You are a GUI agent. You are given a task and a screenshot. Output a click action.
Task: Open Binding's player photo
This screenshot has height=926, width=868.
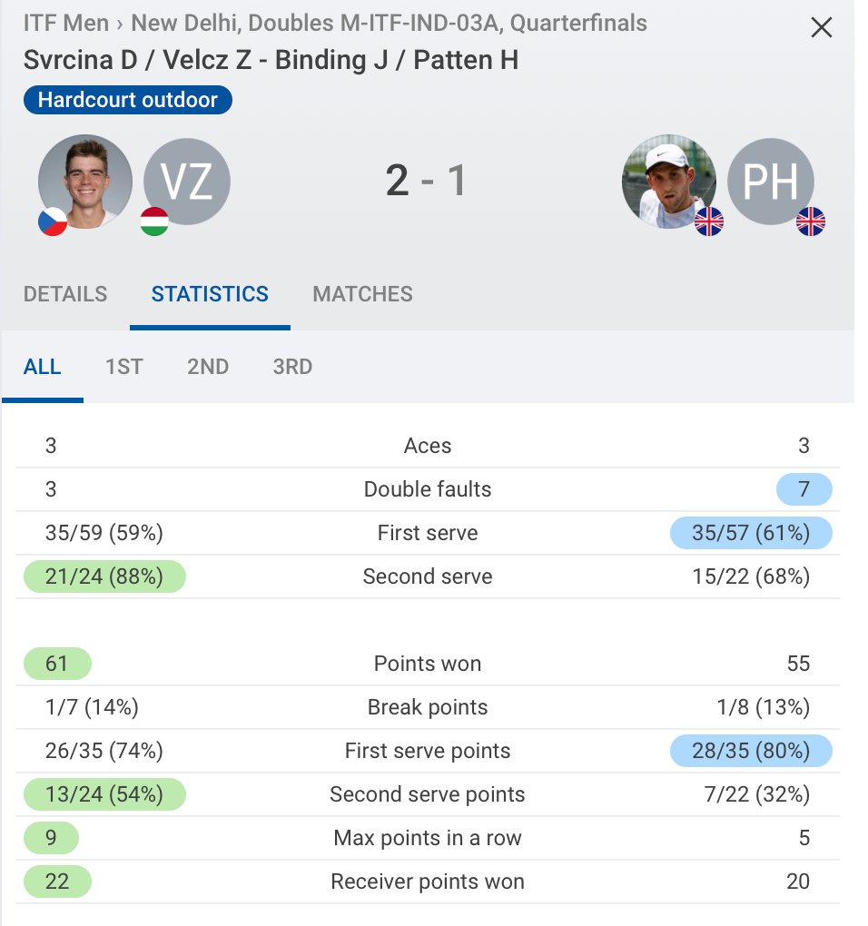tap(669, 182)
